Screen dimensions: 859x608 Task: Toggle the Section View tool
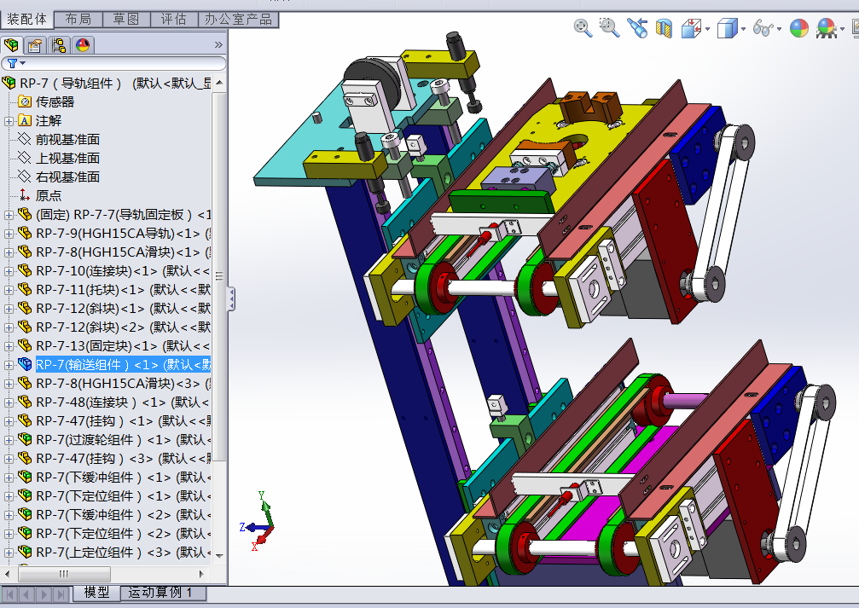point(664,28)
